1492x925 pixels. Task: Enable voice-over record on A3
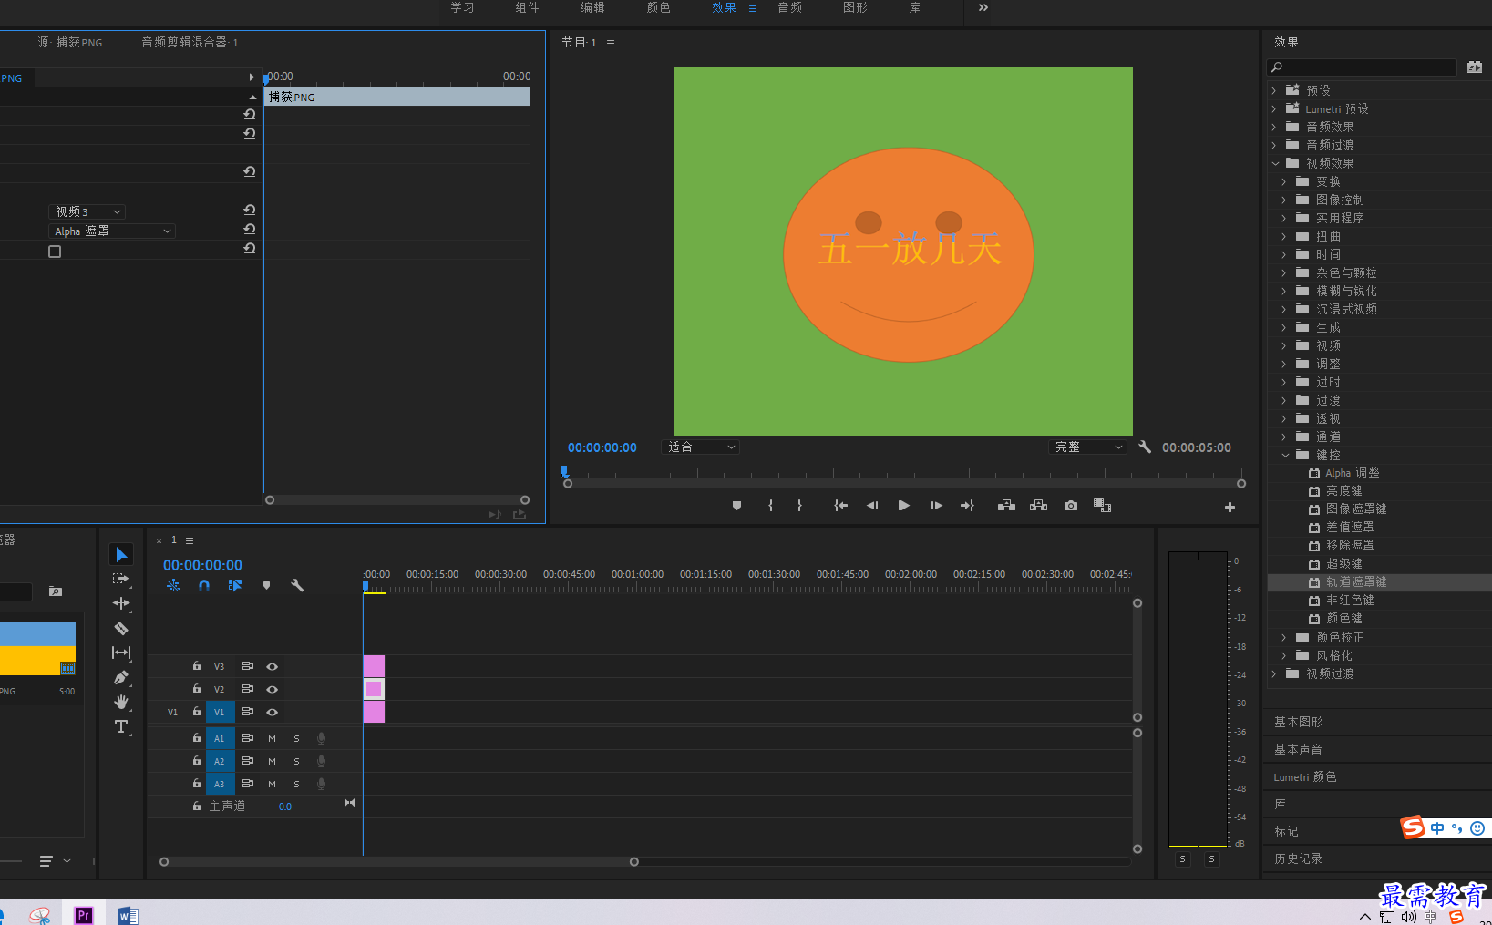[x=321, y=784]
